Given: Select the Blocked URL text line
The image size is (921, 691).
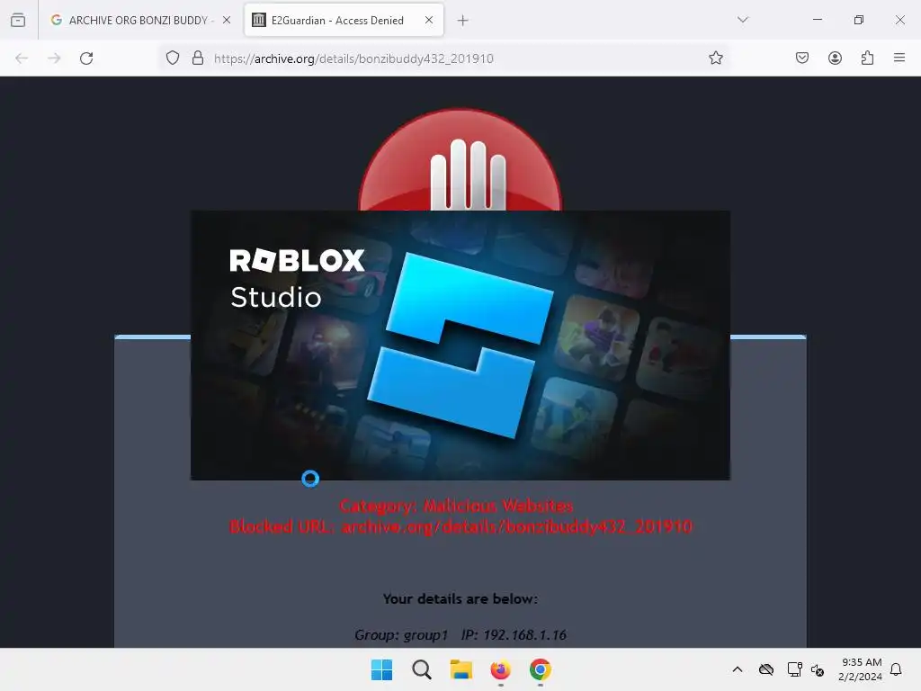Looking at the screenshot, I should tap(461, 526).
